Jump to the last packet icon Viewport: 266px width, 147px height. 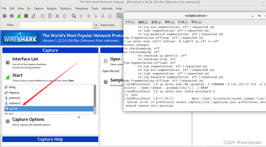[110, 16]
